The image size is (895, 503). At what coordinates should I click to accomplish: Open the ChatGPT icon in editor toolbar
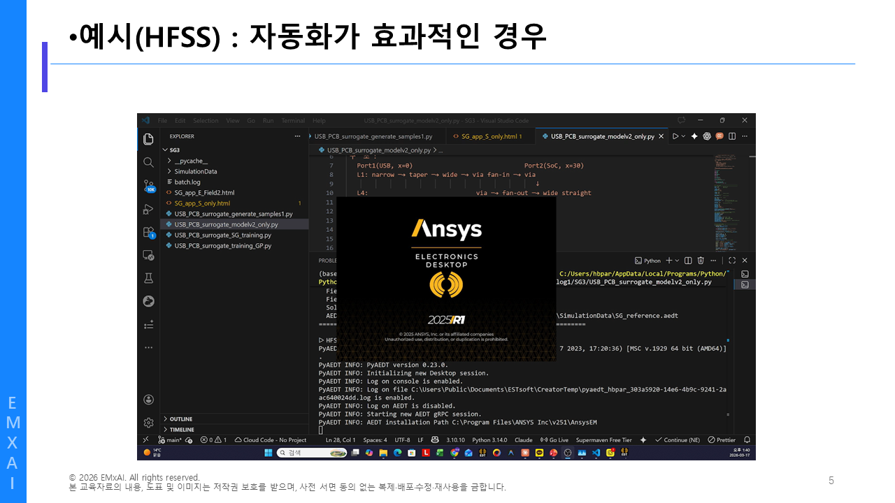click(x=707, y=136)
